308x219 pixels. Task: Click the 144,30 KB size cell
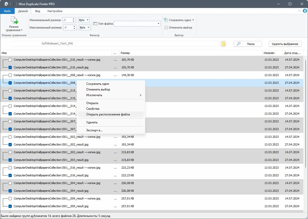[x=128, y=75]
